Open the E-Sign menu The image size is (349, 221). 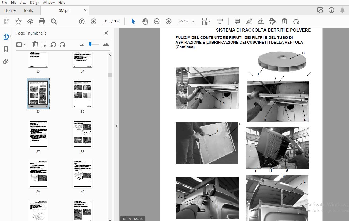(x=34, y=2)
